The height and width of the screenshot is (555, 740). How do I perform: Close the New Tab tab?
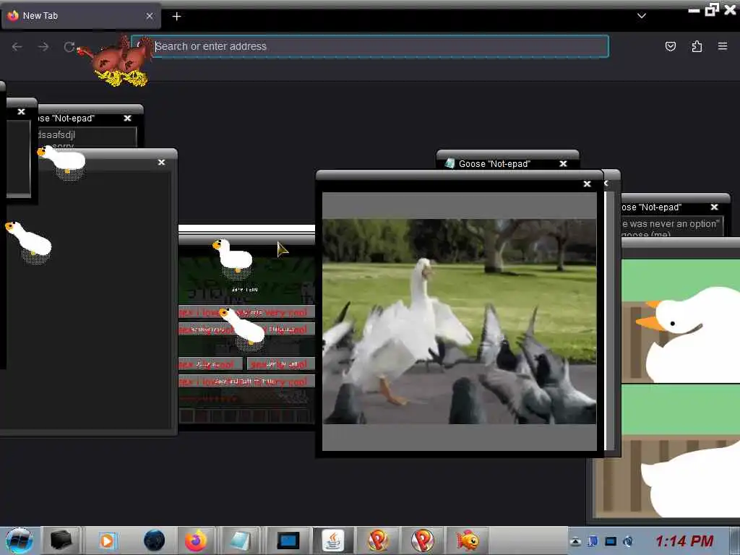[149, 16]
